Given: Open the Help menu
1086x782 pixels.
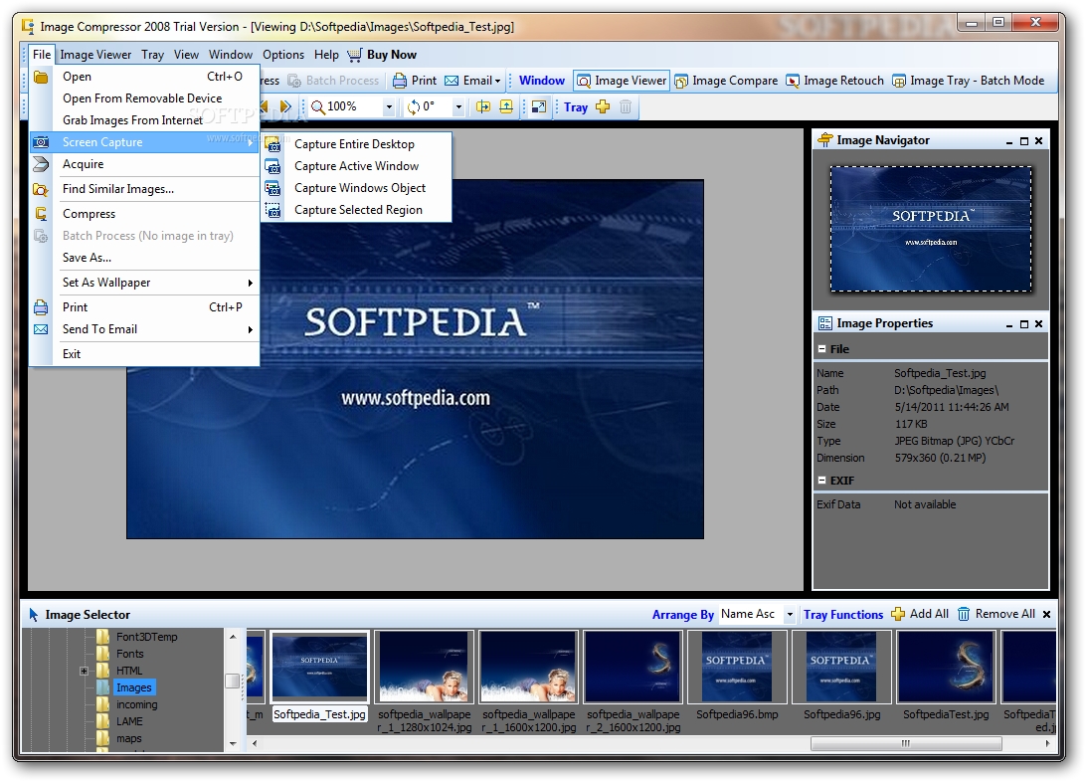Looking at the screenshot, I should [x=326, y=54].
